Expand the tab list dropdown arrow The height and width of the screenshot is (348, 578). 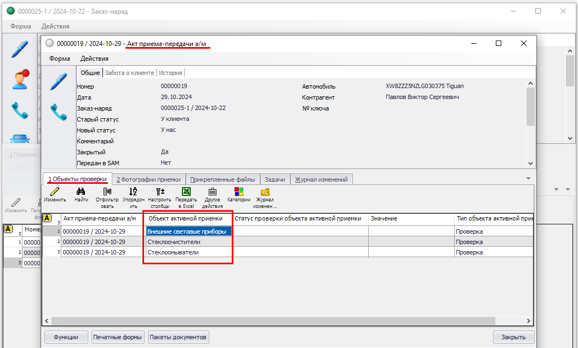[x=528, y=179]
